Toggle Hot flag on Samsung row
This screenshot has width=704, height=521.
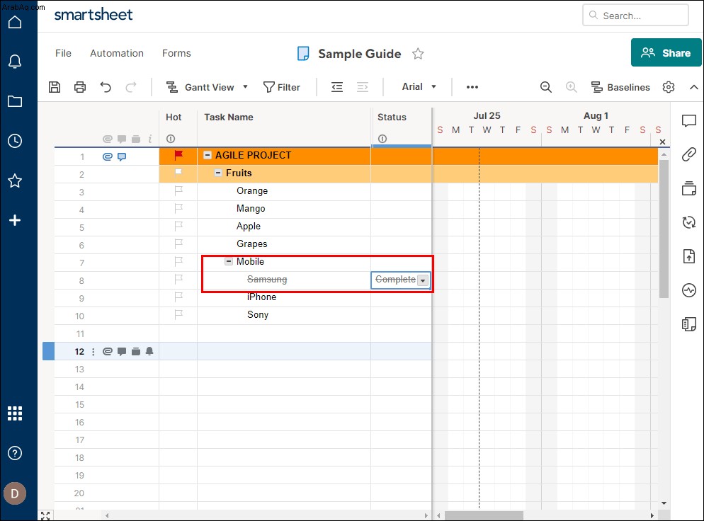click(178, 279)
